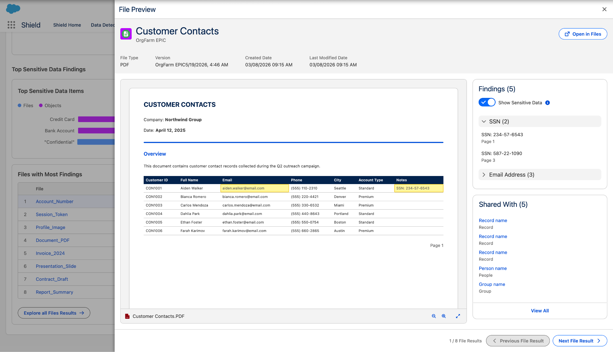Image resolution: width=613 pixels, height=352 pixels.
Task: Expand preview to full screen
Action: click(x=458, y=316)
